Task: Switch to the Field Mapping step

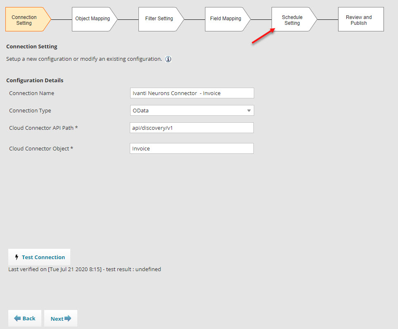Action: [x=228, y=19]
